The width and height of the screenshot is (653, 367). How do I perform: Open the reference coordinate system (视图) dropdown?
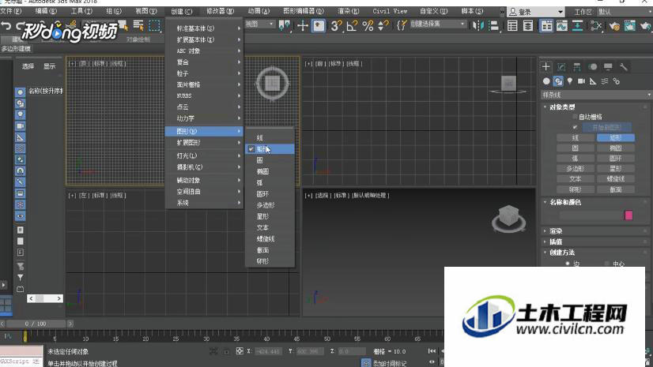pyautogui.click(x=259, y=24)
